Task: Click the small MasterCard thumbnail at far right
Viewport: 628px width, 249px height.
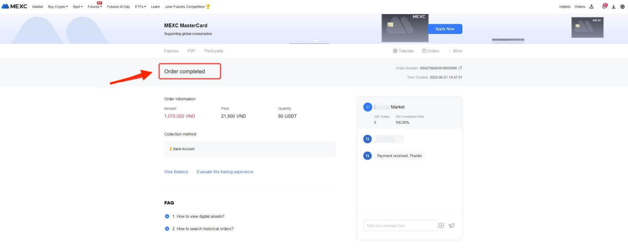Action: 587,27
